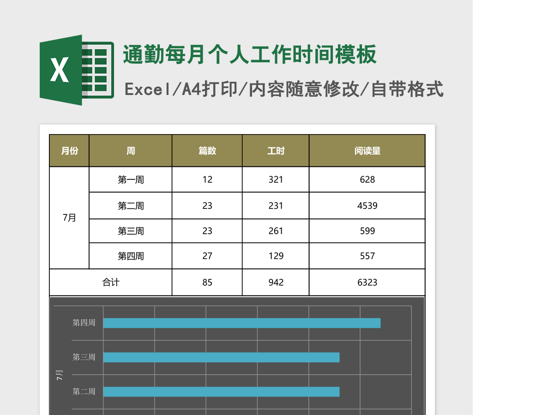Click the title 通勤每月个人工作时间模板
The width and height of the screenshot is (554, 415).
pos(250,55)
